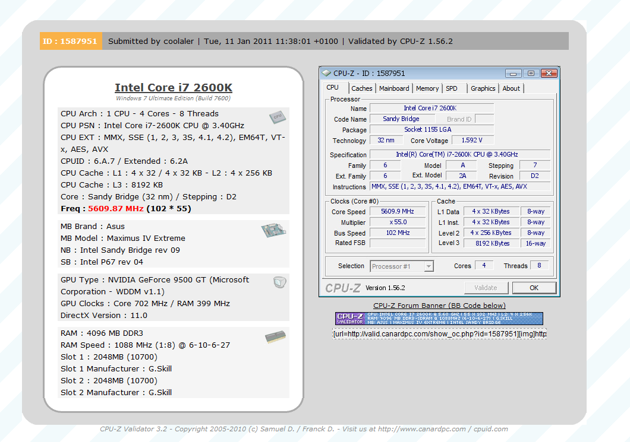
Task: Click the CPU-Z title bar app icon
Action: 327,74
